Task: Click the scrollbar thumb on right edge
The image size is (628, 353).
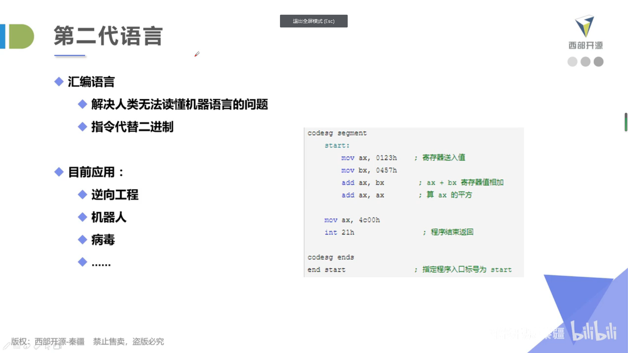Action: pos(626,122)
